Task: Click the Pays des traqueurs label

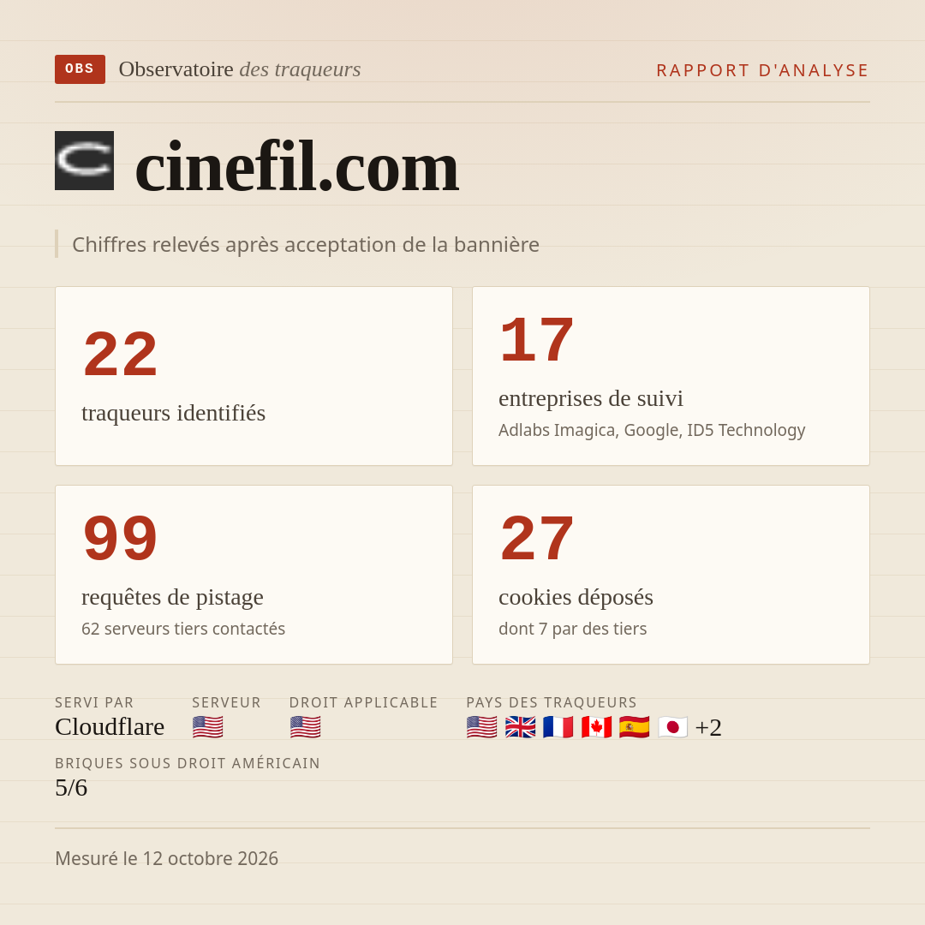Action: coord(552,702)
